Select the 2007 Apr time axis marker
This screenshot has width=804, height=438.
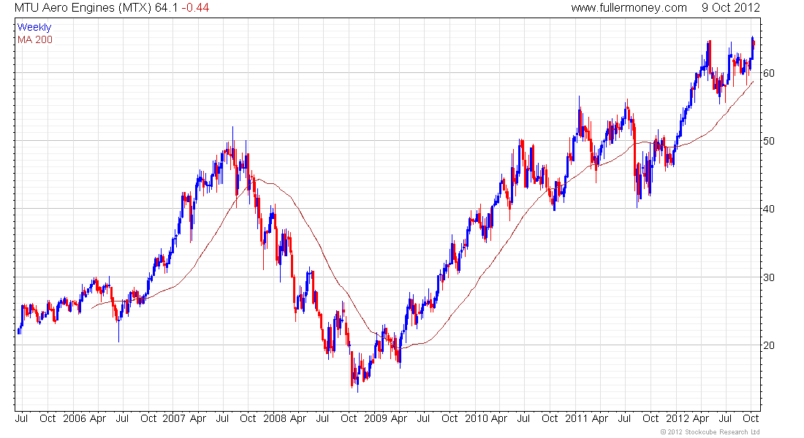tap(187, 419)
